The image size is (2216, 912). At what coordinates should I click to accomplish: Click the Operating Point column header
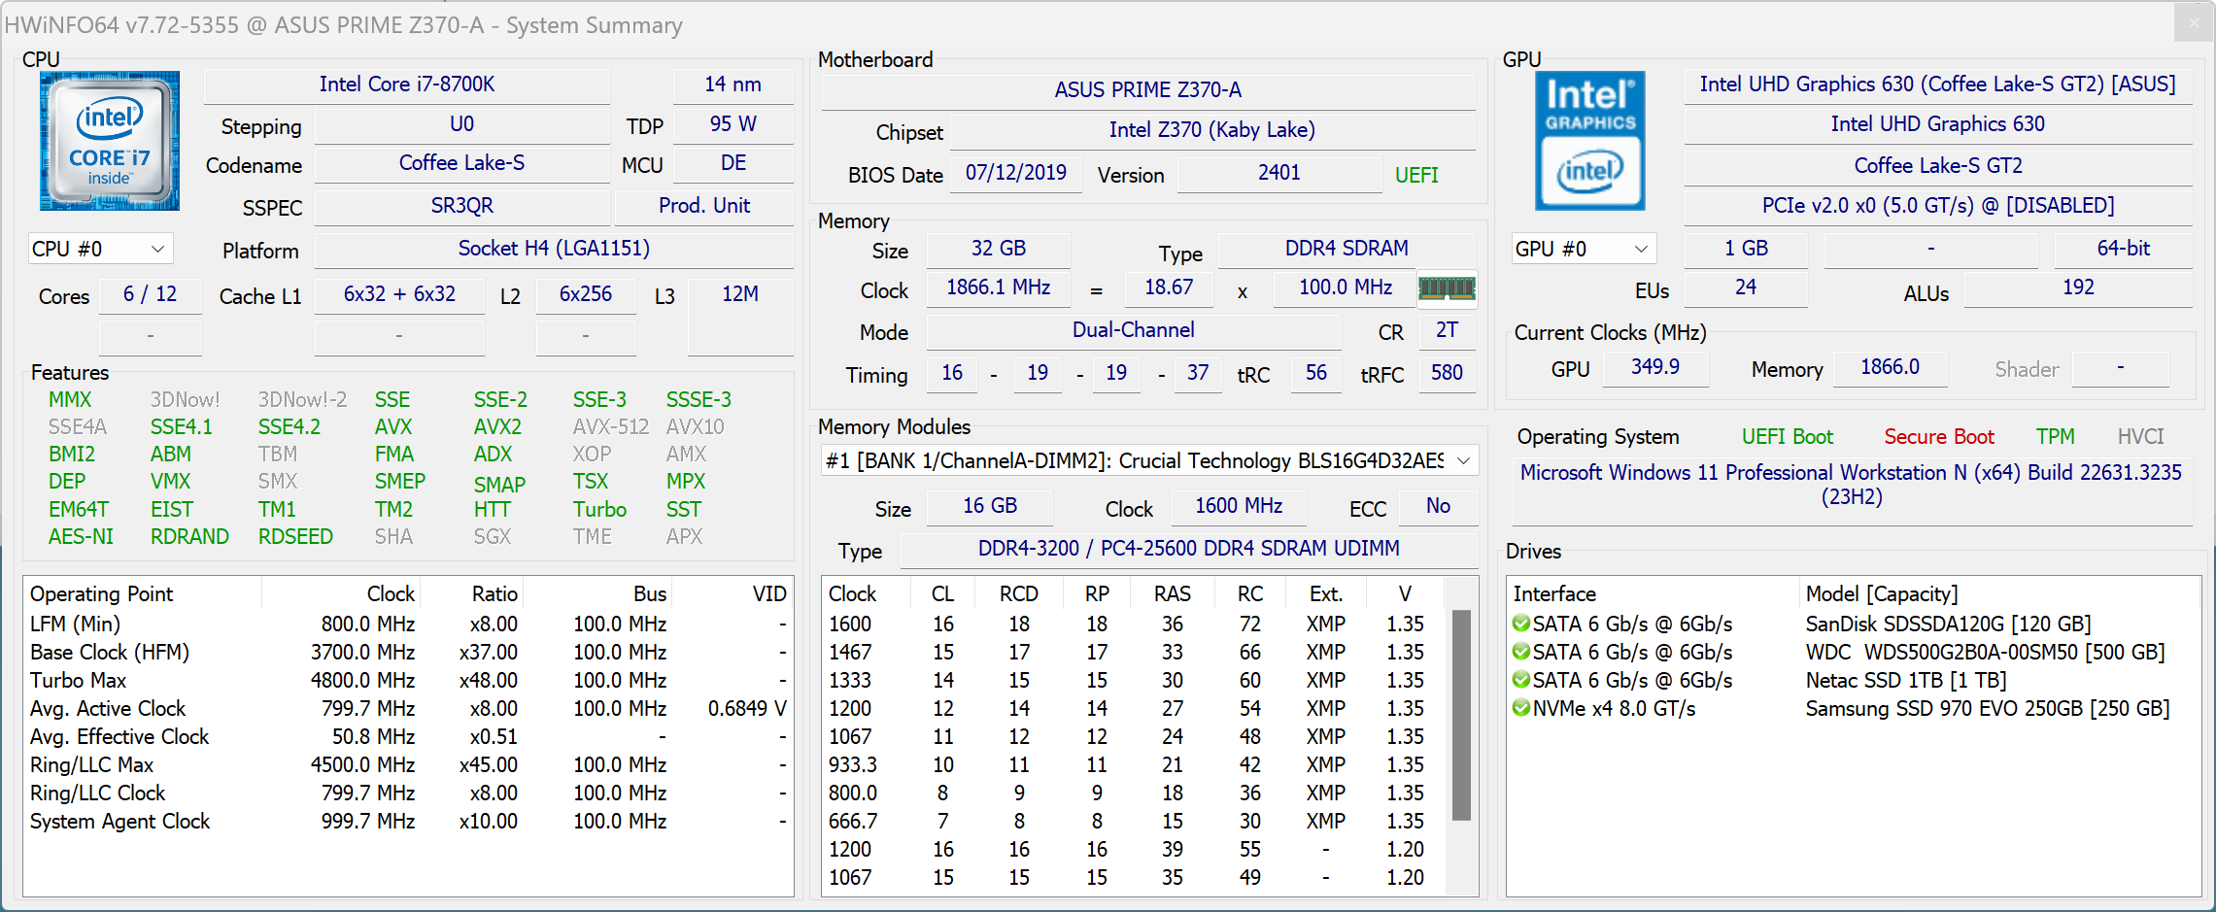[x=102, y=593]
